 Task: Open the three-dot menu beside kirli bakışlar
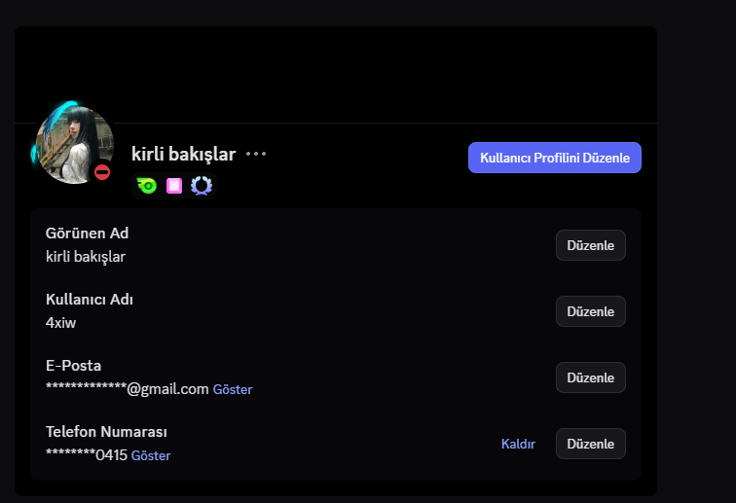pyautogui.click(x=256, y=154)
